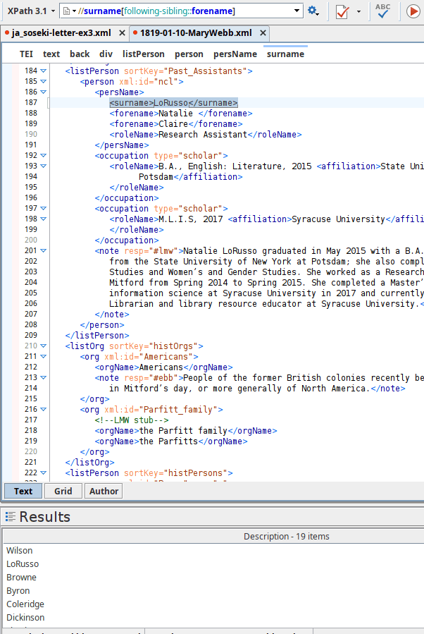Click the Description column header
This screenshot has height=634, width=424.
point(286,536)
